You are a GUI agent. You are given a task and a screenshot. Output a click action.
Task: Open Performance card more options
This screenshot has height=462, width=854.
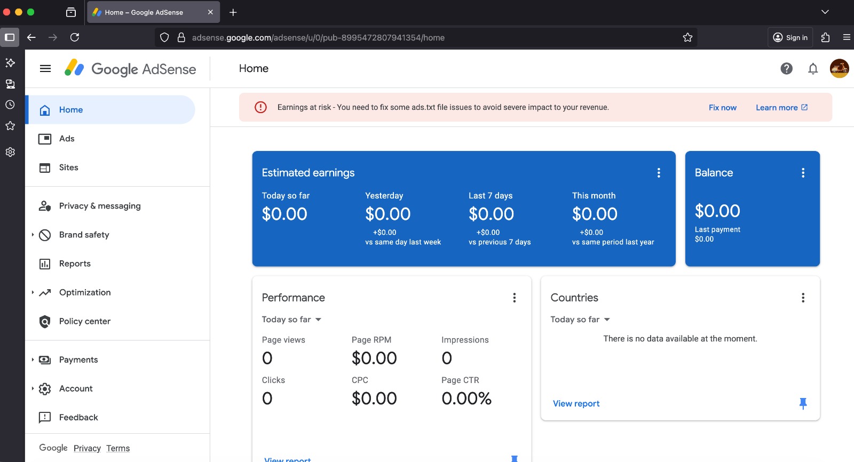[514, 298]
